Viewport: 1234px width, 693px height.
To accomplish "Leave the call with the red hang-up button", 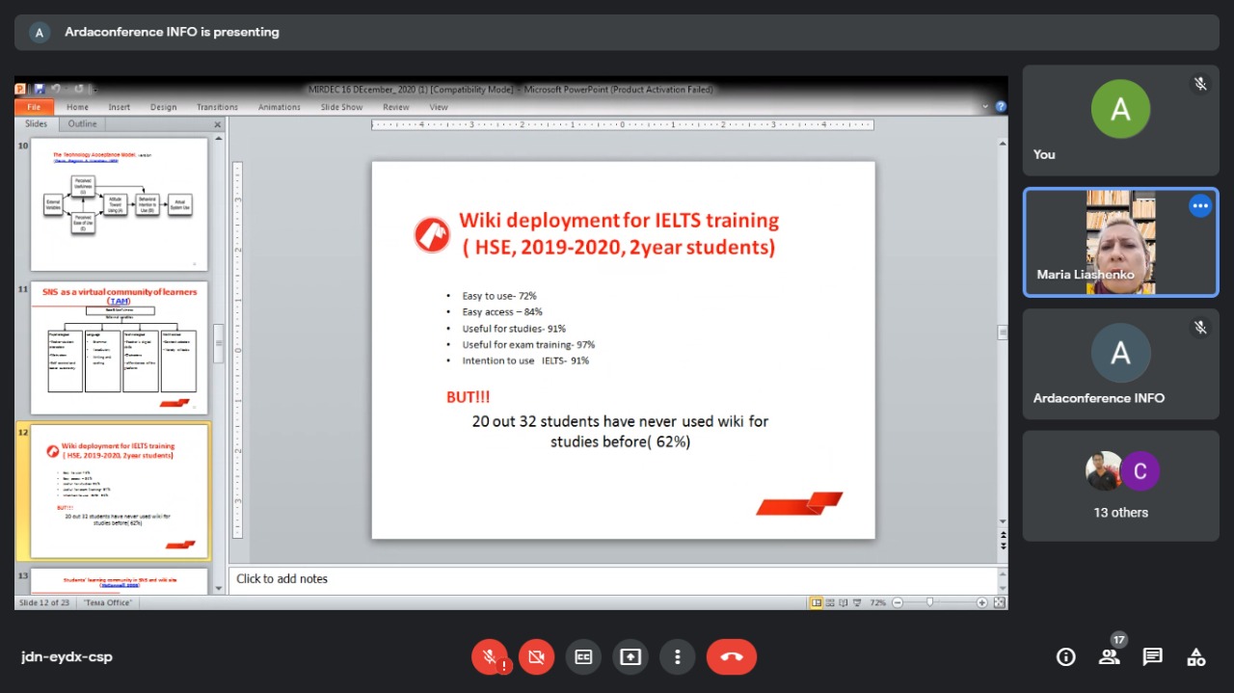I will tap(732, 657).
